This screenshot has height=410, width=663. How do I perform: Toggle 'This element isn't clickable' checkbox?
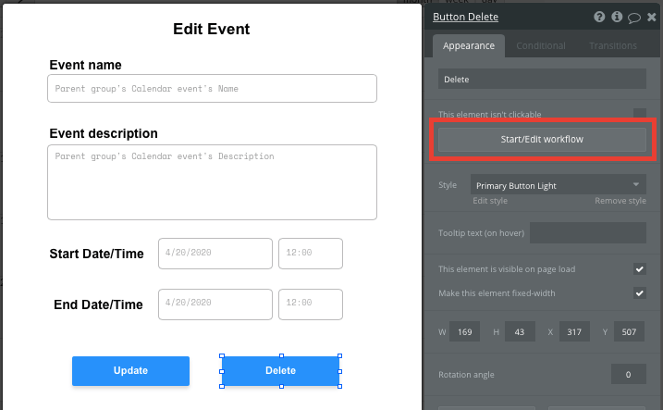tap(640, 114)
